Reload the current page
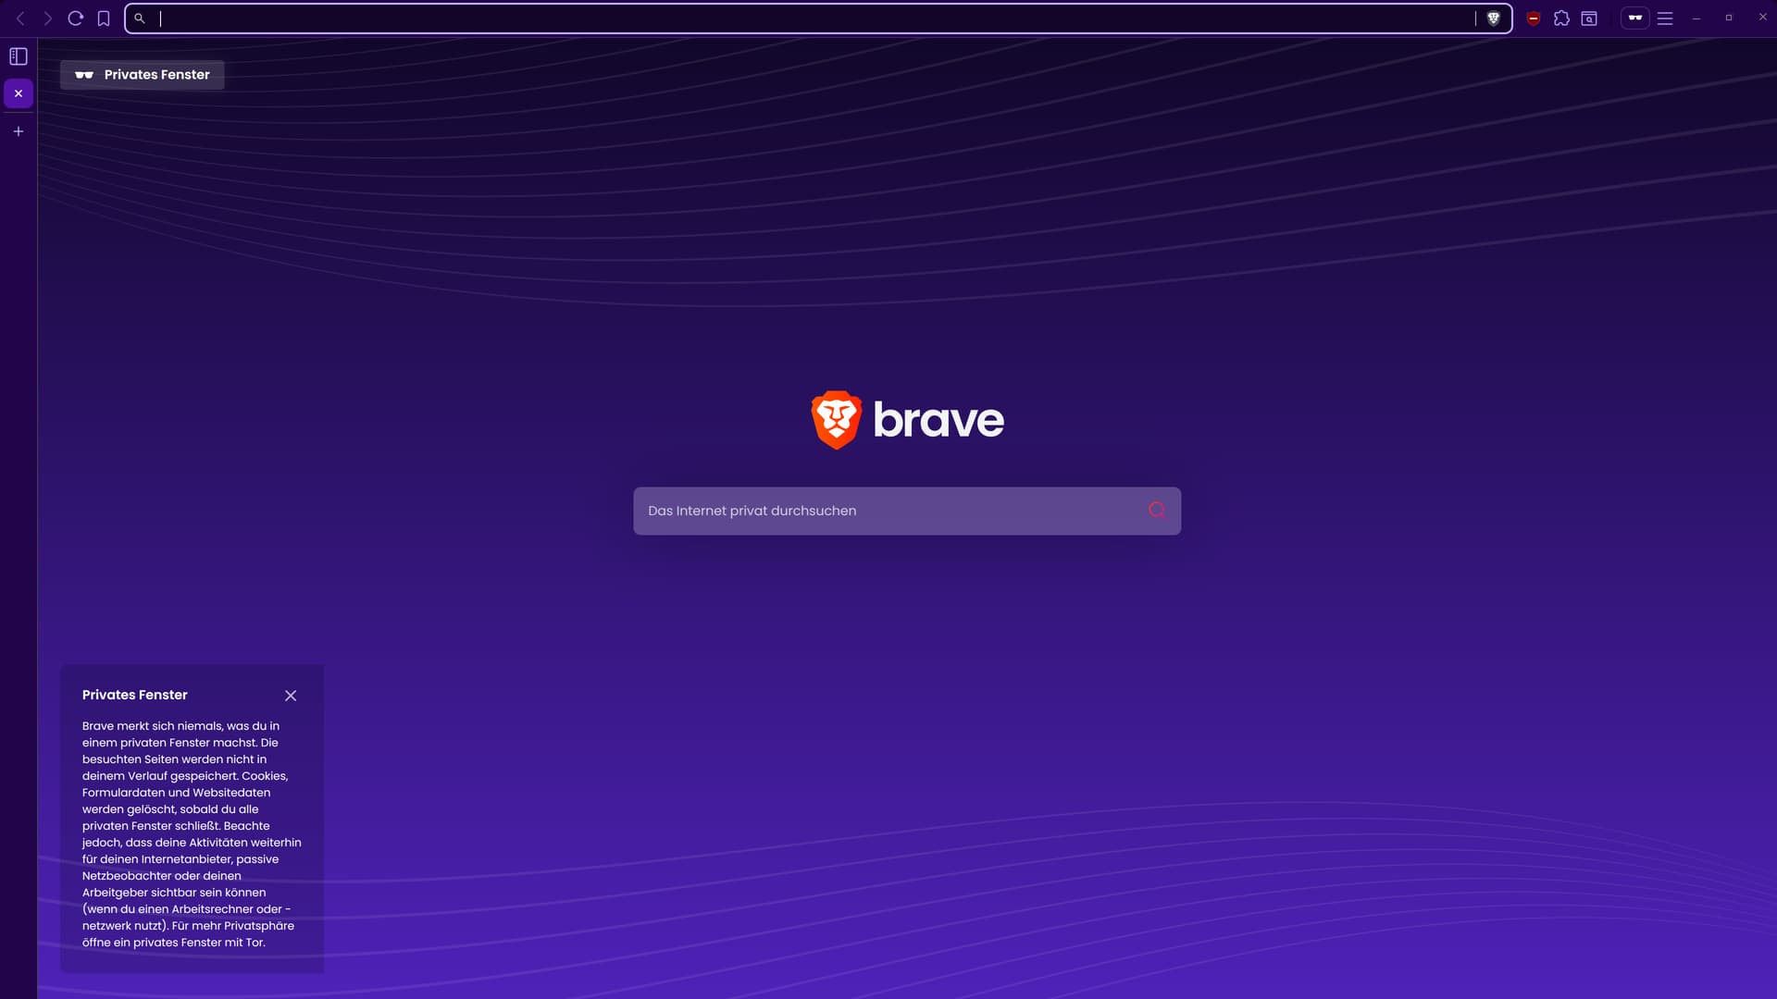The image size is (1777, 999). pyautogui.click(x=76, y=18)
